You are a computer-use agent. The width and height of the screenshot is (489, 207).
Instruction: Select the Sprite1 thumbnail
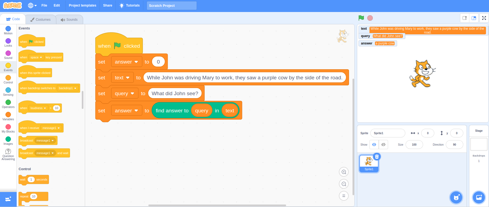[x=369, y=164]
